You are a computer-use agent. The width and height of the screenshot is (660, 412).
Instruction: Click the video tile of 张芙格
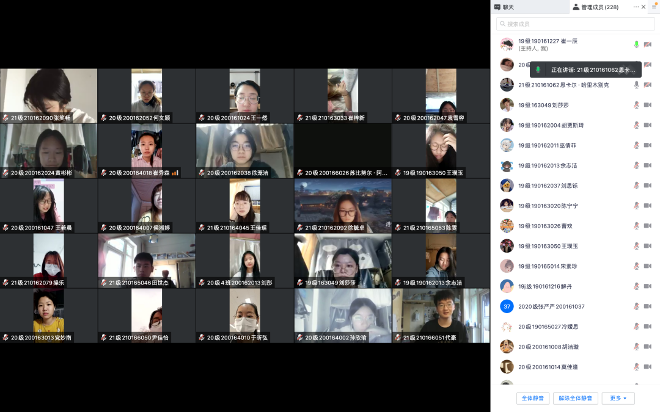point(49,95)
